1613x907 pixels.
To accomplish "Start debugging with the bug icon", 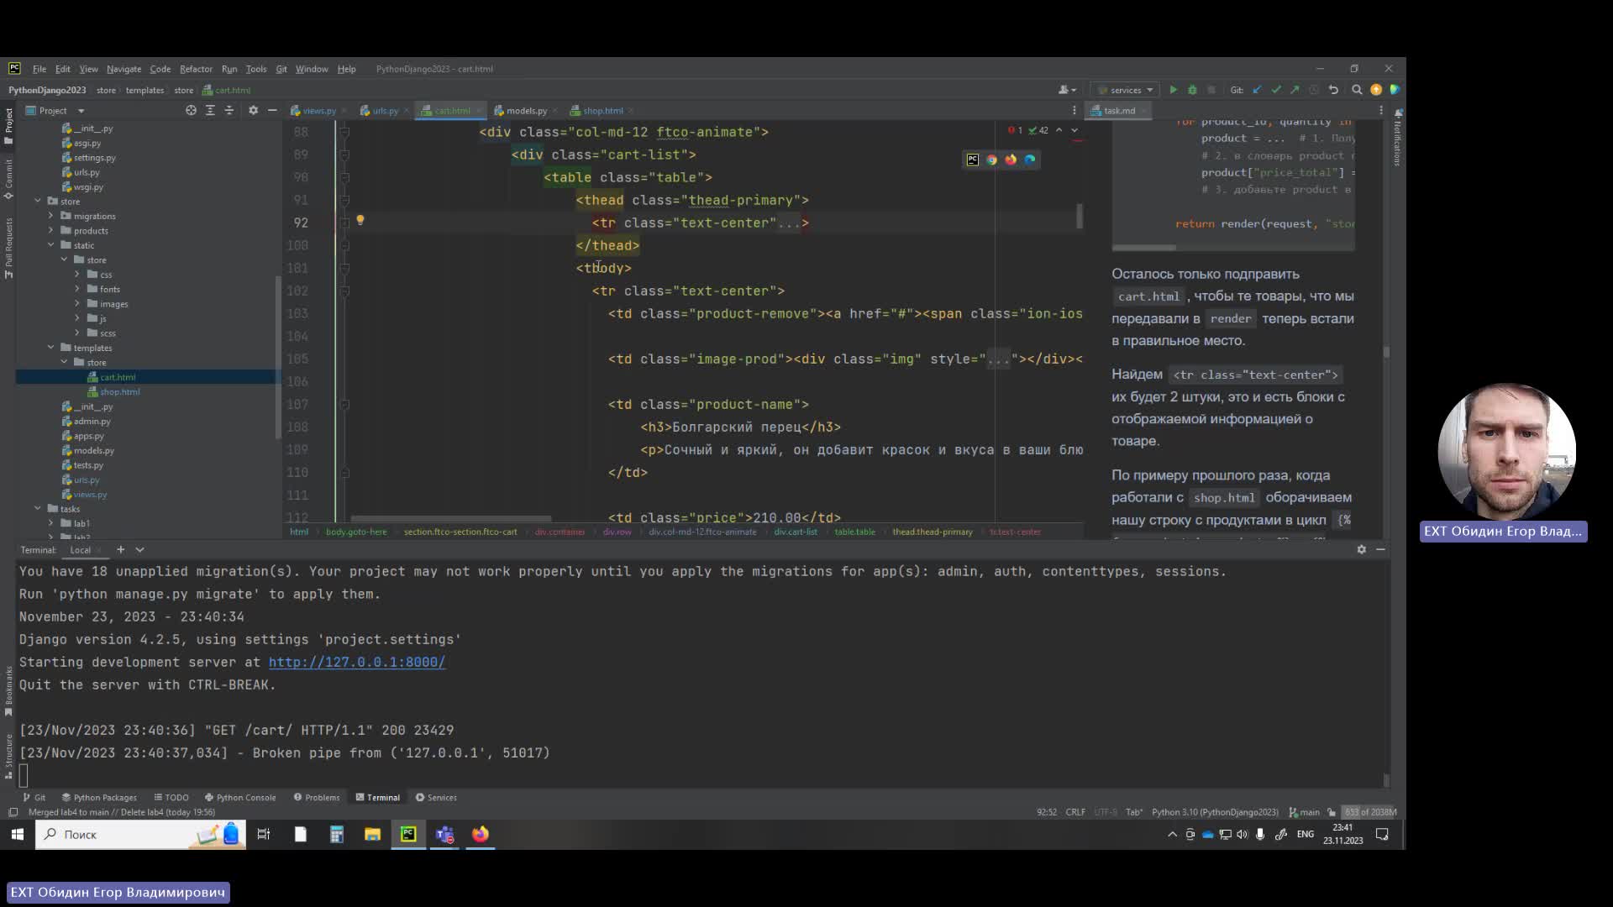I will [1192, 90].
